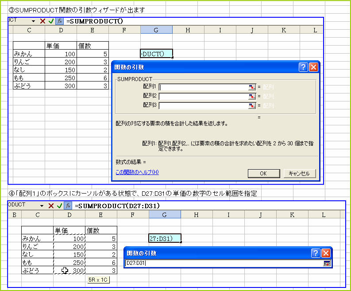Select lower table cell with value 200

pos(69,246)
